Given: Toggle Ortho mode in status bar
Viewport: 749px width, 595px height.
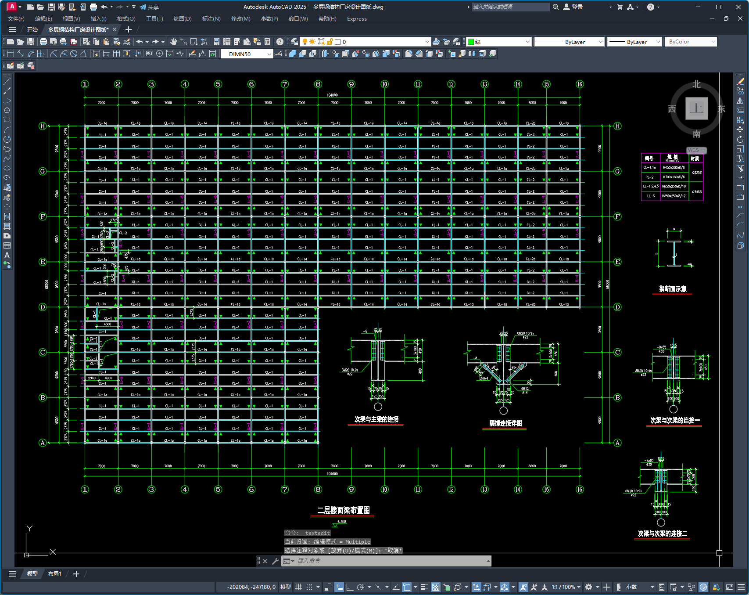Looking at the screenshot, I should tap(350, 587).
